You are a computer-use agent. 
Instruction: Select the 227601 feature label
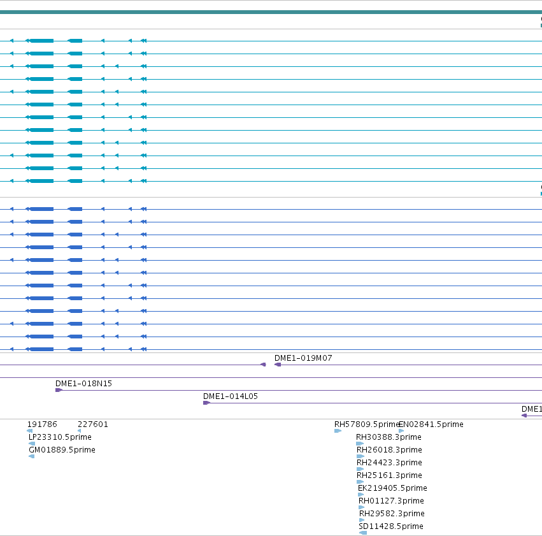coord(92,424)
